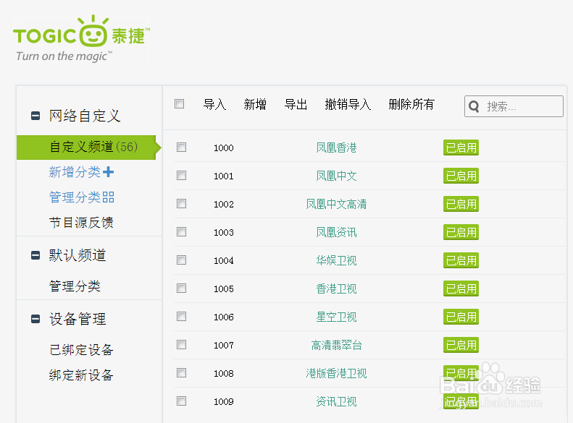Open 管理分类 under 网络自定义

click(x=75, y=197)
